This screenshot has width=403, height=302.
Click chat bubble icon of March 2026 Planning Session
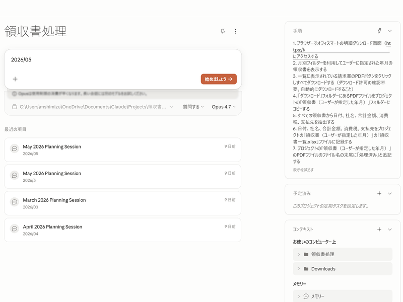pyautogui.click(x=15, y=202)
